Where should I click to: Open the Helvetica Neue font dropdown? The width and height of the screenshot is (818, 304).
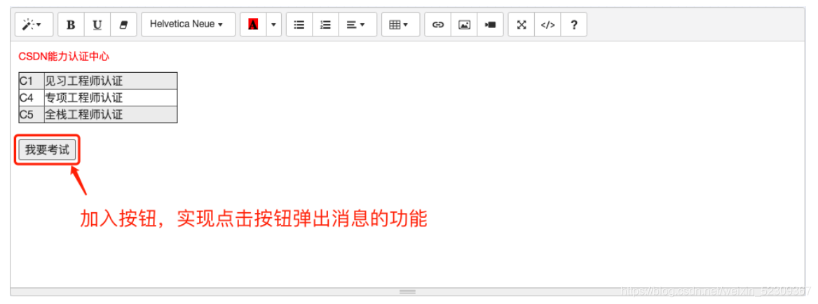[189, 25]
